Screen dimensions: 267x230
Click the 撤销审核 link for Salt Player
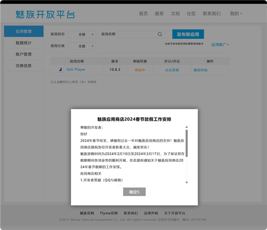point(200,70)
